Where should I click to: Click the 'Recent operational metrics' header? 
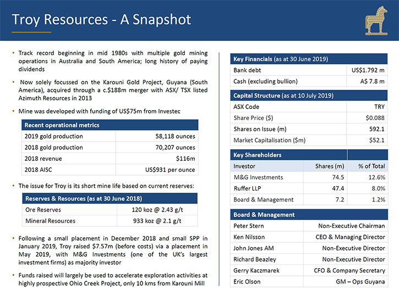click(x=110, y=125)
